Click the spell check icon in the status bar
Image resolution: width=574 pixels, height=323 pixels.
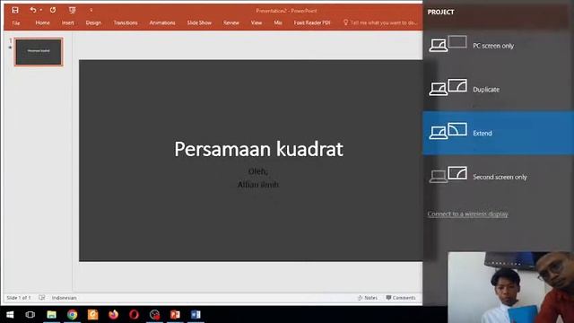(x=42, y=298)
